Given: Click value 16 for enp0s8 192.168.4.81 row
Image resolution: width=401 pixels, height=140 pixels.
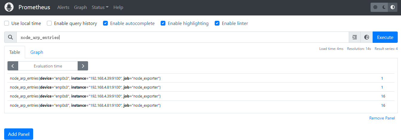Looking at the screenshot, I should tap(383, 105).
